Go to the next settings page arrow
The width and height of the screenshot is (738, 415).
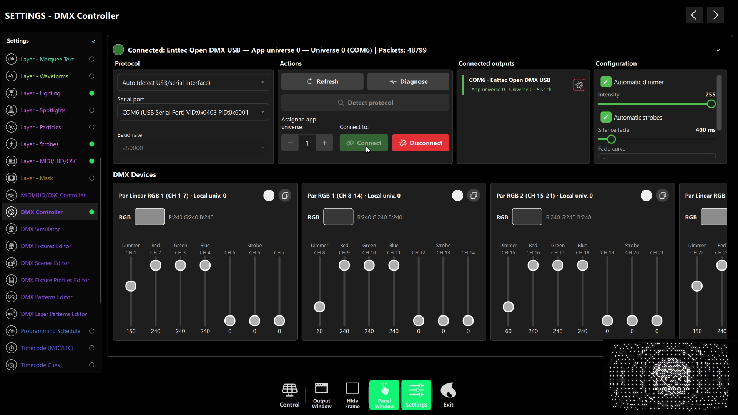715,15
